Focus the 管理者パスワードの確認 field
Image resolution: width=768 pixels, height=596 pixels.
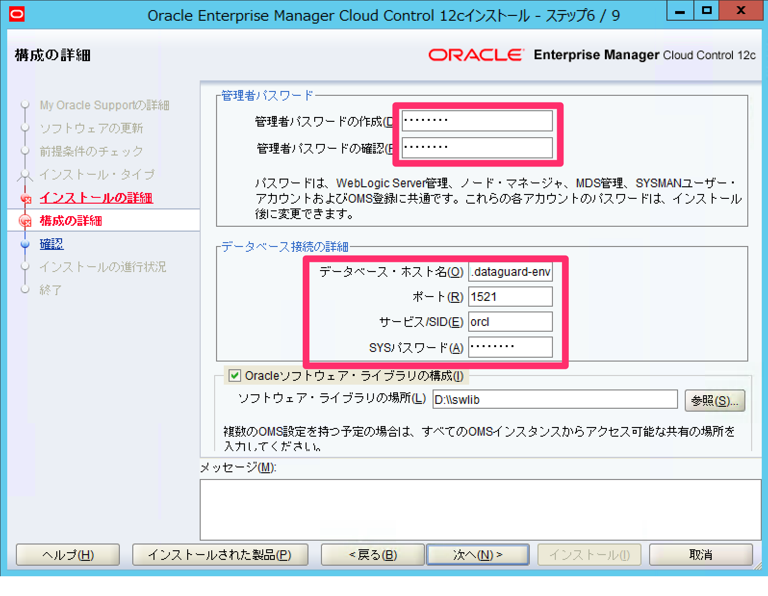pos(477,147)
